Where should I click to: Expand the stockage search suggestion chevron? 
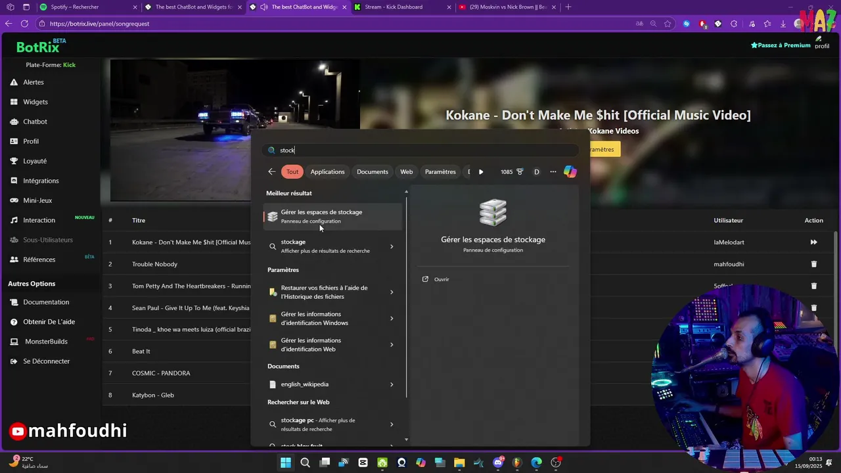pos(392,246)
